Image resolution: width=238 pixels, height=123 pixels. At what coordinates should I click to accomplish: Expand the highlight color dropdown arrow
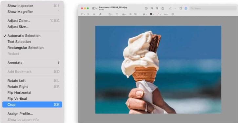[x=175, y=9]
